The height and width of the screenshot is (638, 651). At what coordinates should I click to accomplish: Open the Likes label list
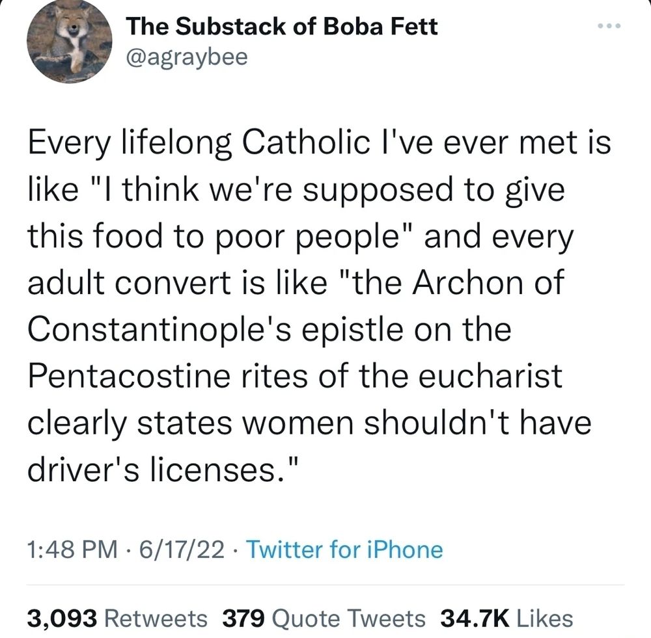544,617
